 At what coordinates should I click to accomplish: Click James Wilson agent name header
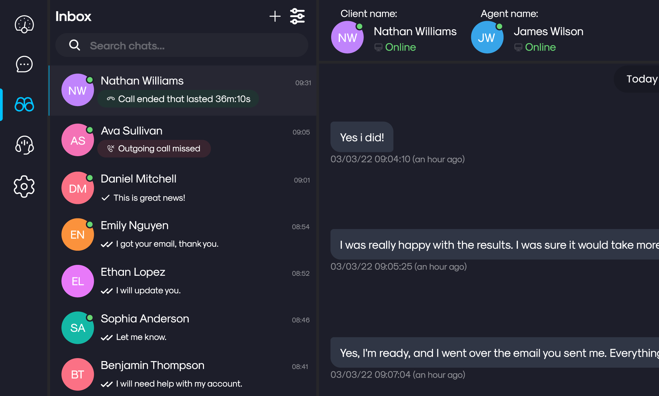tap(548, 32)
